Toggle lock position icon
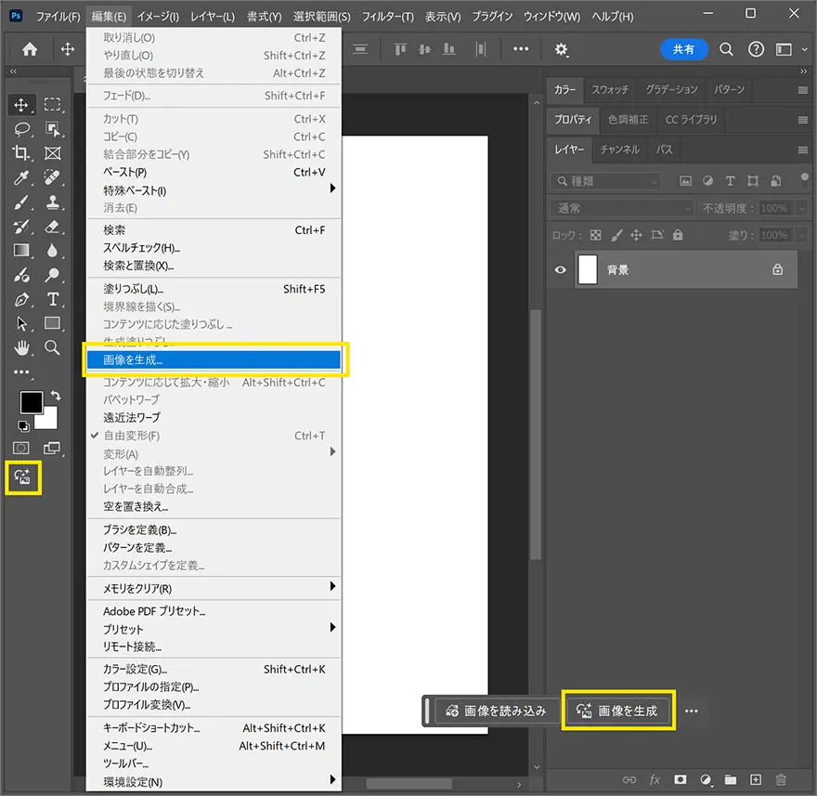Screen dimensions: 817x796 [636, 235]
